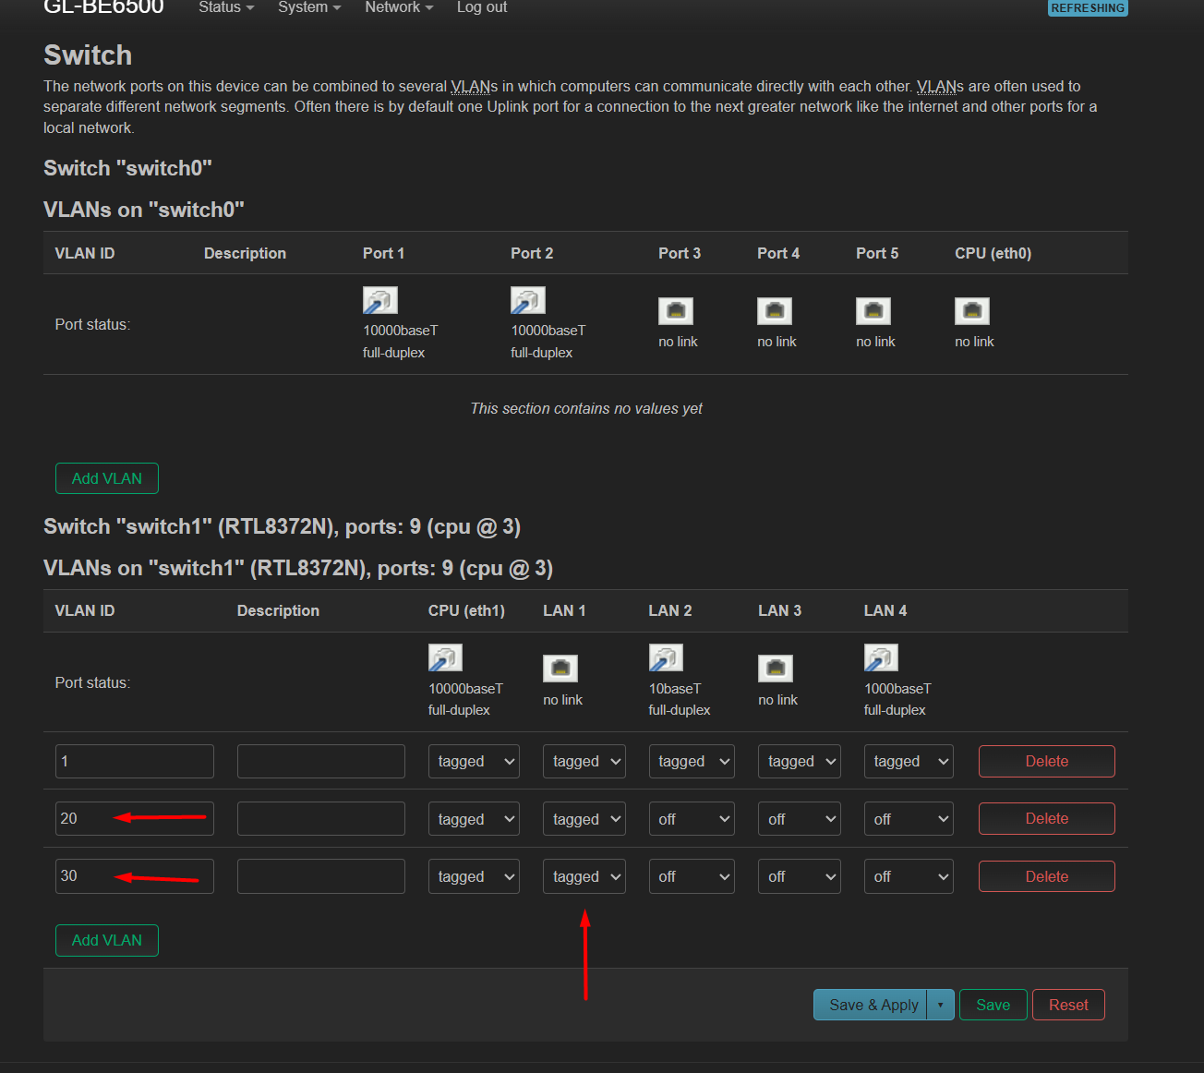This screenshot has width=1204, height=1073.
Task: Click LAN 3 no-link port icon
Action: [775, 669]
